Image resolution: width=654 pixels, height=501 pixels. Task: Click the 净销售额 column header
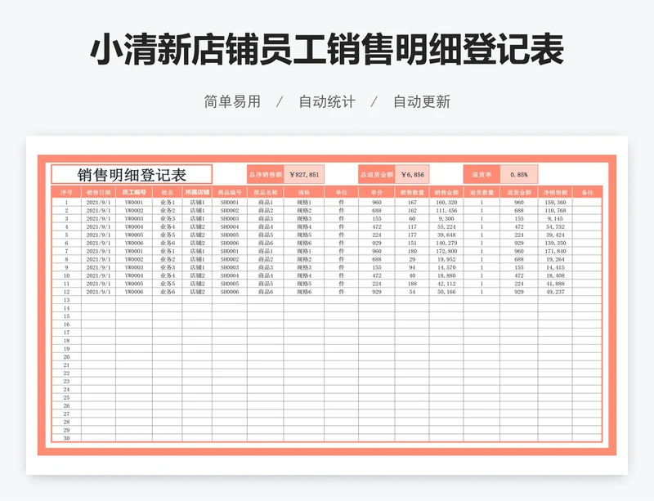(555, 192)
